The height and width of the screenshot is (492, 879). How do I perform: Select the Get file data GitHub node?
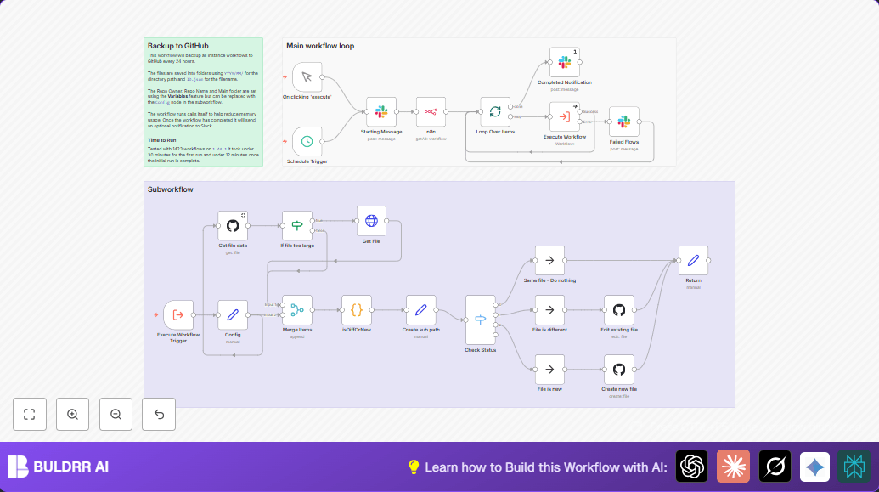point(233,225)
